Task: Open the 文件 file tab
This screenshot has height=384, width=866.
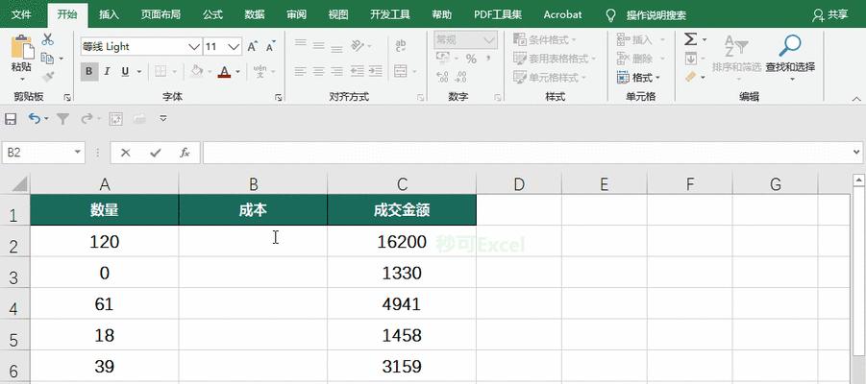Action: (21, 14)
